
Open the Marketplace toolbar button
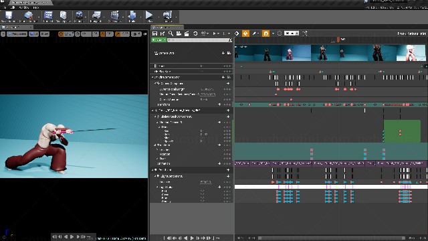[x=64, y=17]
